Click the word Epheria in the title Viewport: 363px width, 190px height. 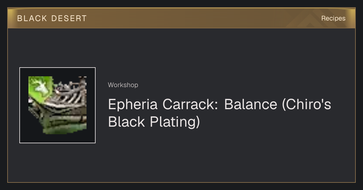tap(133, 105)
